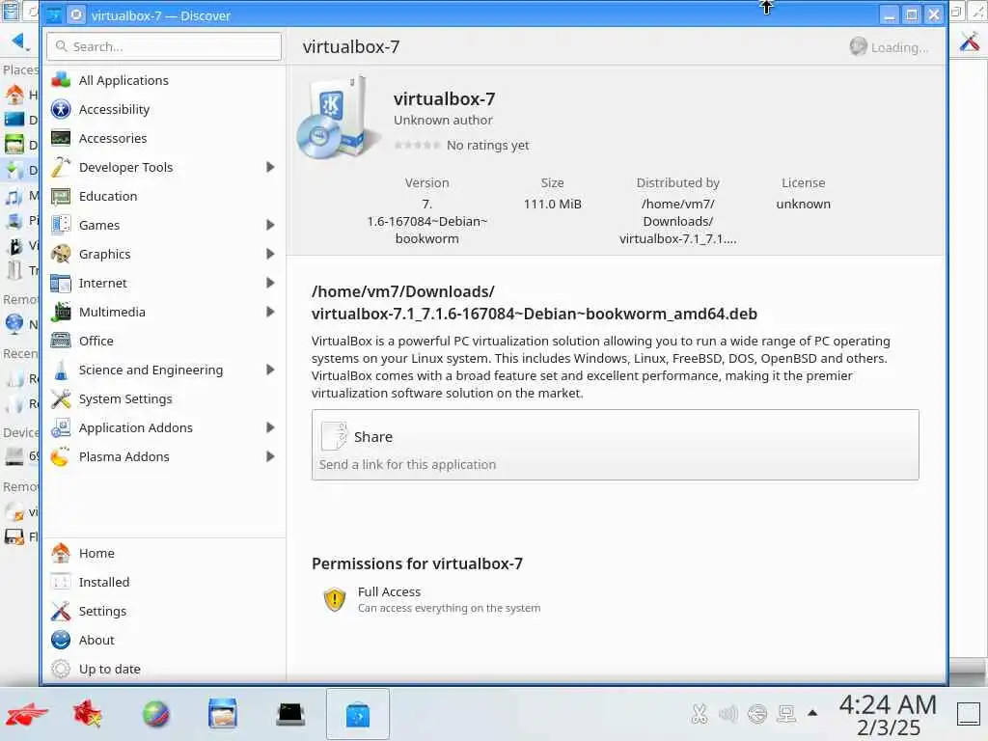
Task: Click the Internet category icon
Action: (61, 283)
